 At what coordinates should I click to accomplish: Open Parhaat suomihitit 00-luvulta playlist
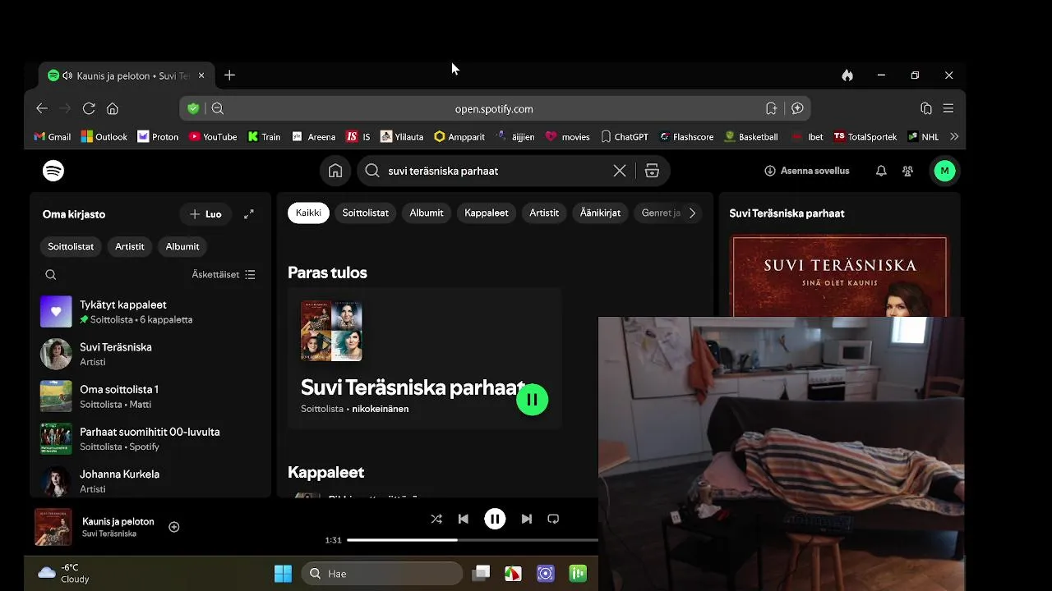click(x=150, y=439)
